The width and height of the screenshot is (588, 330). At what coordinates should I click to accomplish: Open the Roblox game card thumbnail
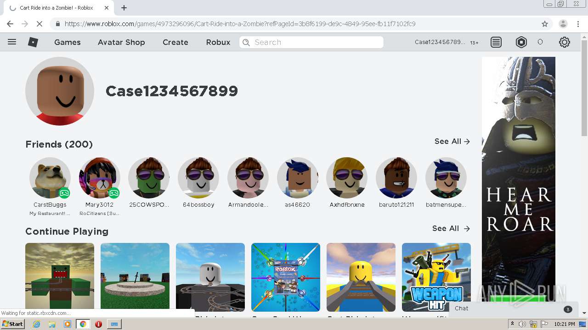[286, 277]
